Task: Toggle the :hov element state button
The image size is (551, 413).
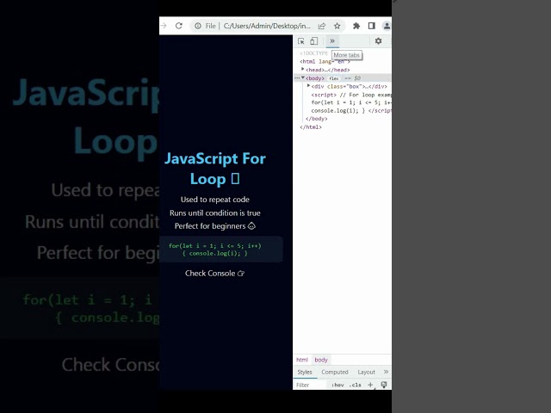Action: (337, 385)
